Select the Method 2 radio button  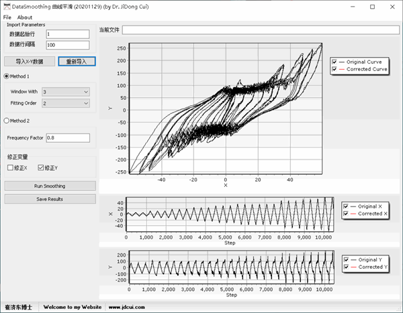click(7, 121)
